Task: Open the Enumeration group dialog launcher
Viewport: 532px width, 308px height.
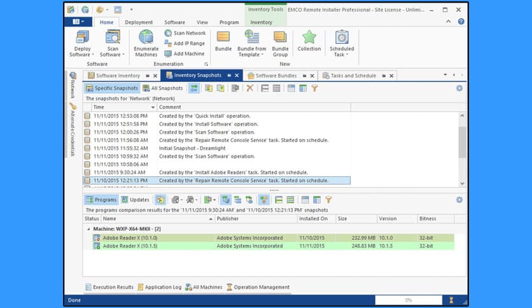Action: 206,64
